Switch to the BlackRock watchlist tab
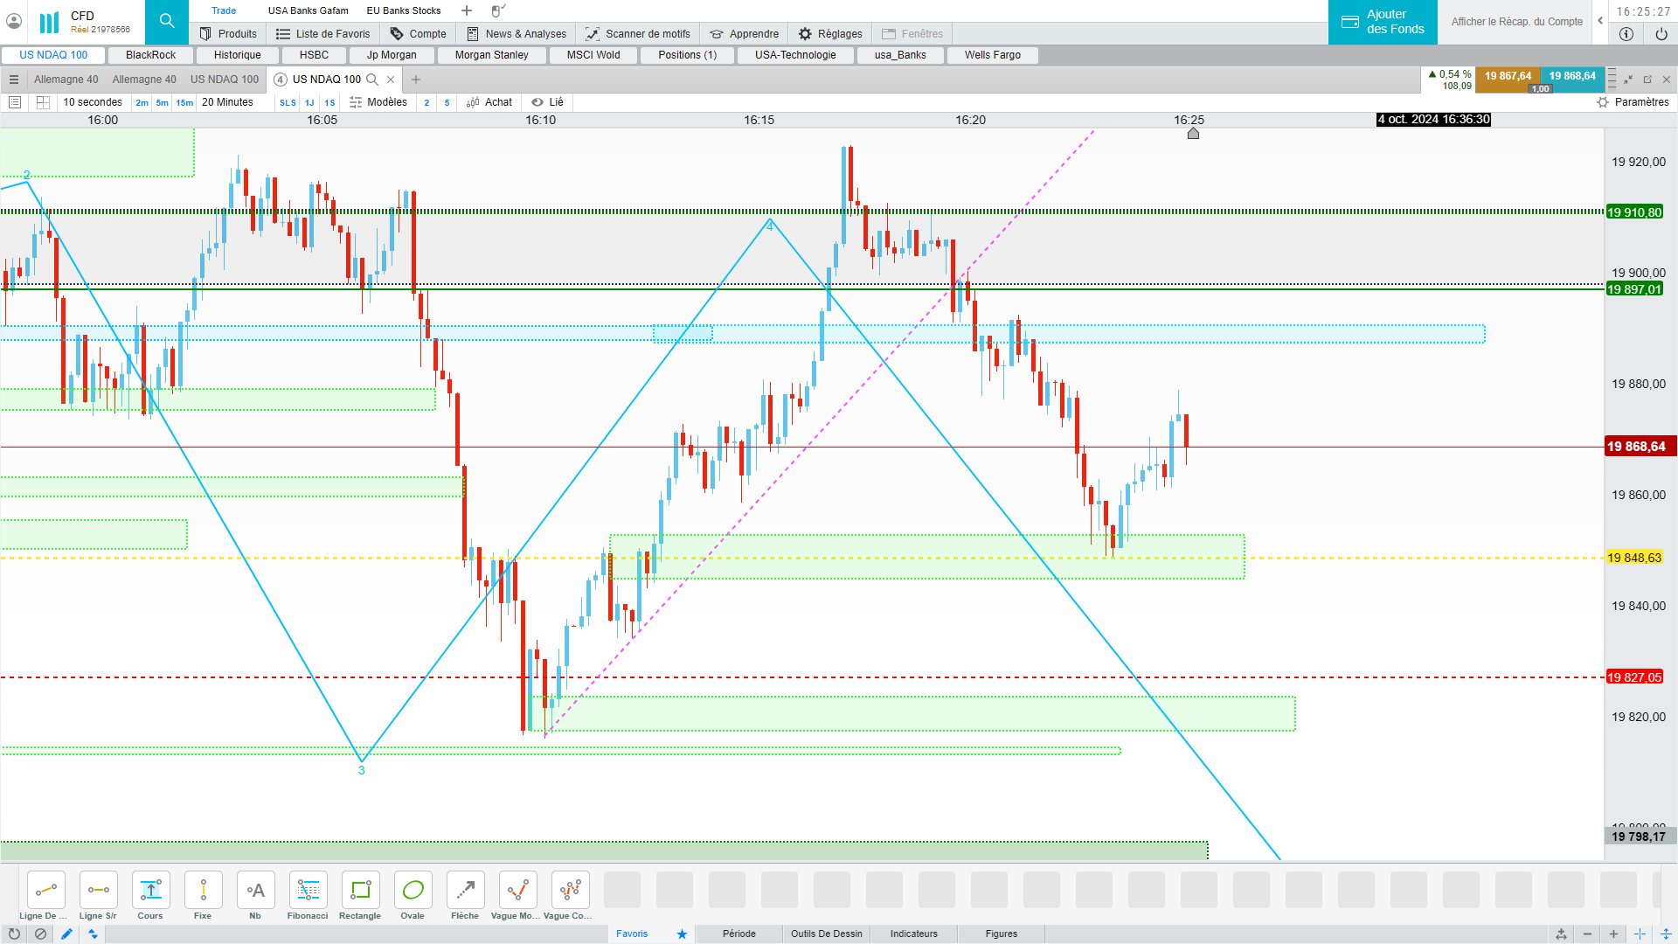Image resolution: width=1678 pixels, height=944 pixels. (150, 55)
